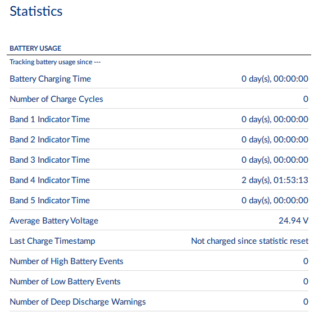This screenshot has height=317, width=323.
Task: Click the Band 5 Indicator Time label
Action: (x=49, y=200)
